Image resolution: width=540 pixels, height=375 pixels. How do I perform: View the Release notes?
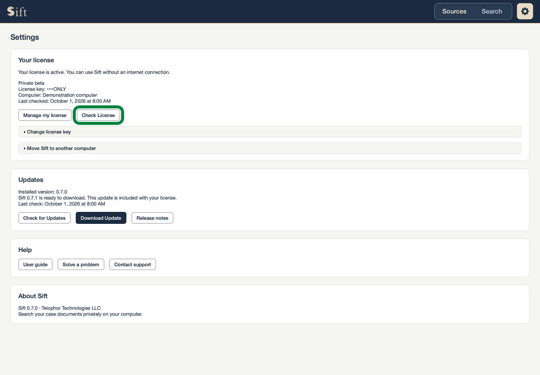152,218
